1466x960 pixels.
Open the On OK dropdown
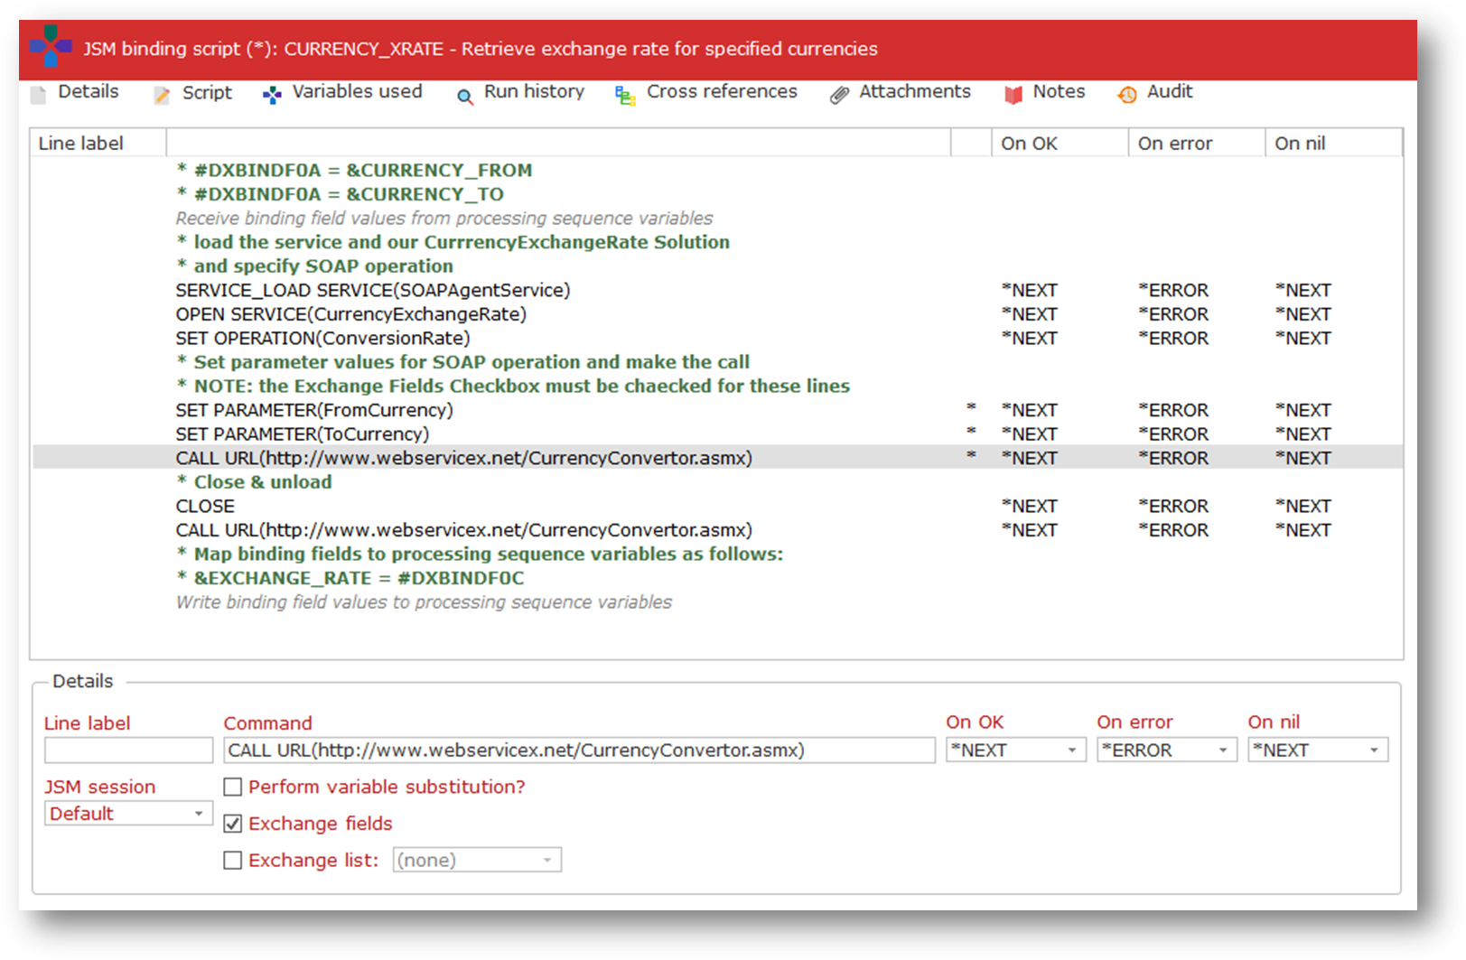[x=1014, y=750]
